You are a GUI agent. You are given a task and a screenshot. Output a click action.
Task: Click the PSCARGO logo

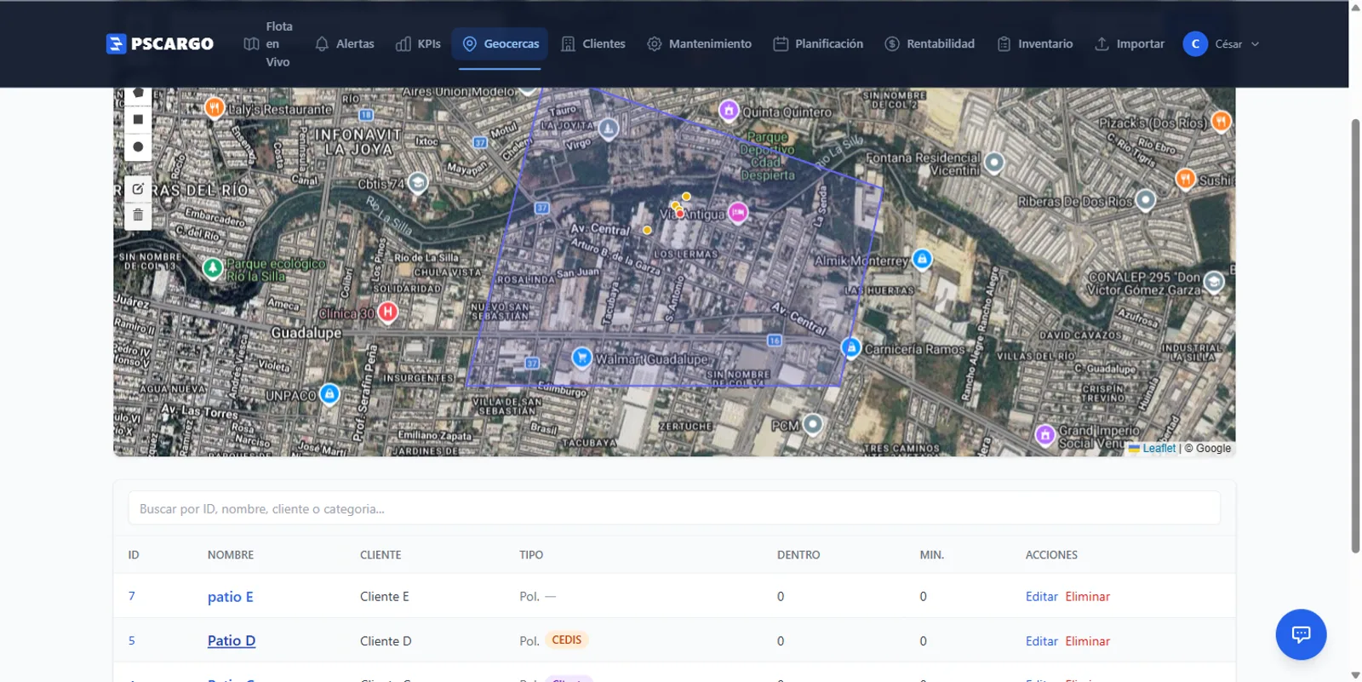(x=160, y=44)
